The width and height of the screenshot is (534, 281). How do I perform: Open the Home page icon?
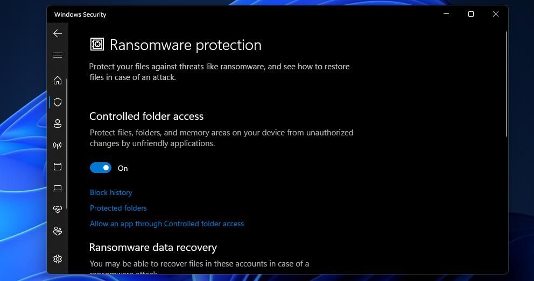[x=58, y=81]
